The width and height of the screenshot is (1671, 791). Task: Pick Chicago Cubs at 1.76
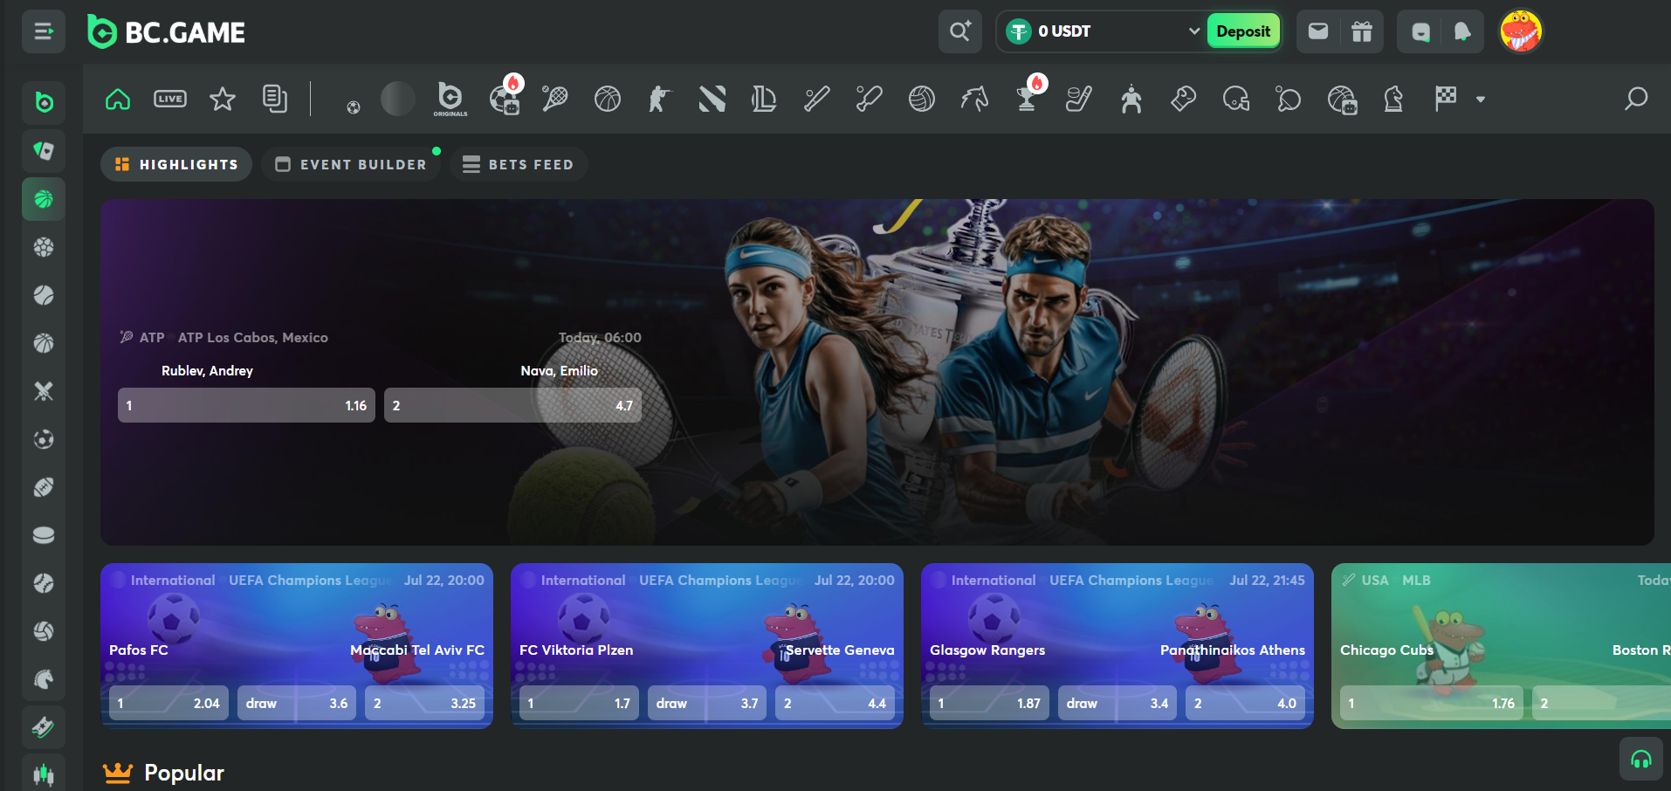coord(1432,703)
